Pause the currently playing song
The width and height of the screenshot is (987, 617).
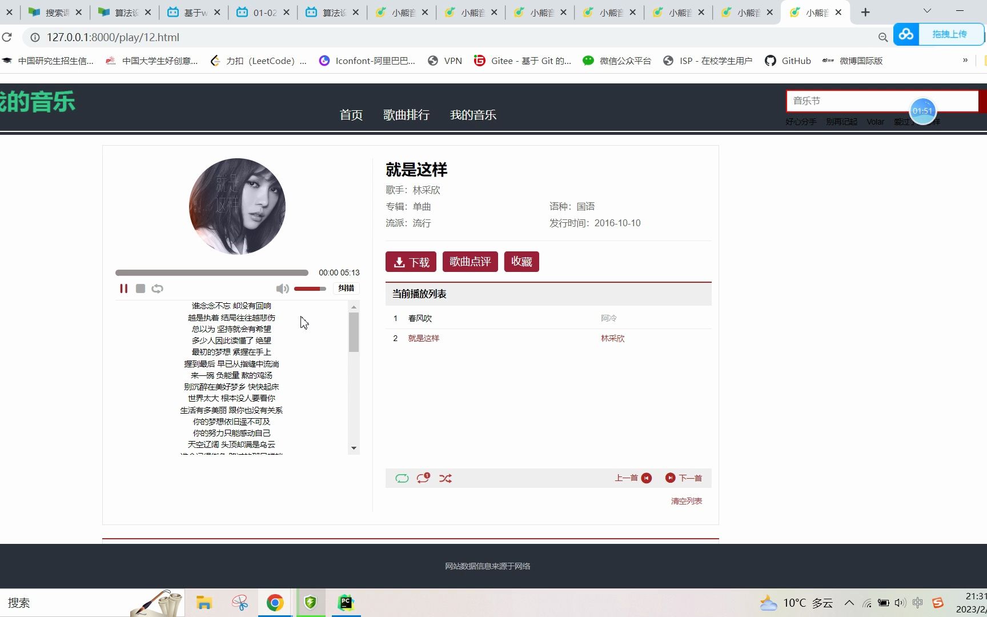[x=123, y=289]
